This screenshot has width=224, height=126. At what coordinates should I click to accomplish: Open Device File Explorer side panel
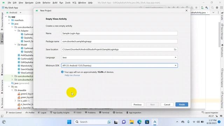coord(222,78)
